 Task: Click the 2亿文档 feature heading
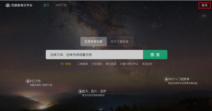pyautogui.click(x=35, y=81)
